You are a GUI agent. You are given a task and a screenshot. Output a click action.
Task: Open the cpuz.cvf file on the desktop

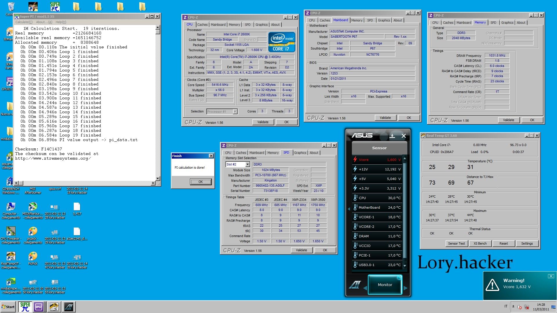click(x=55, y=189)
